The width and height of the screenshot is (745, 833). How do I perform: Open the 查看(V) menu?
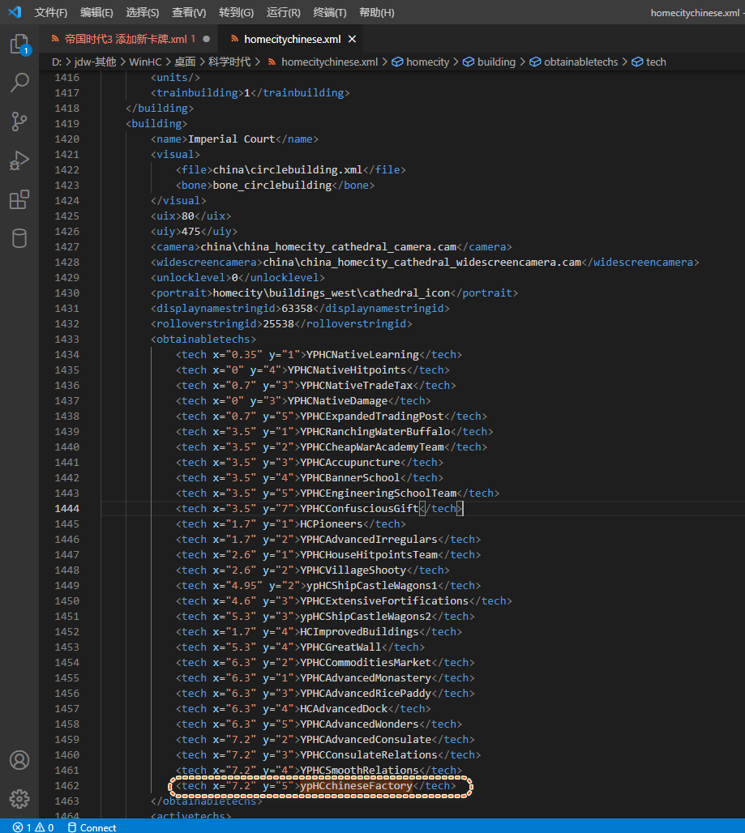[x=189, y=12]
